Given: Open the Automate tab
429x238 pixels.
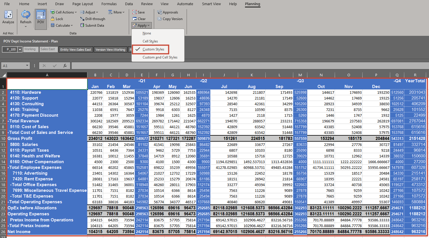Looking at the screenshot, I should click(x=185, y=4).
